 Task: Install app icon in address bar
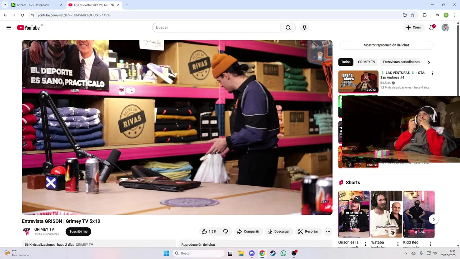(405, 15)
